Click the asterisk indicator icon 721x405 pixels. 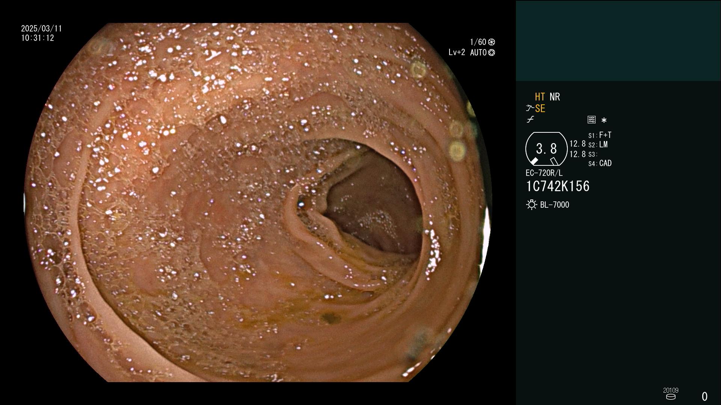click(x=604, y=120)
